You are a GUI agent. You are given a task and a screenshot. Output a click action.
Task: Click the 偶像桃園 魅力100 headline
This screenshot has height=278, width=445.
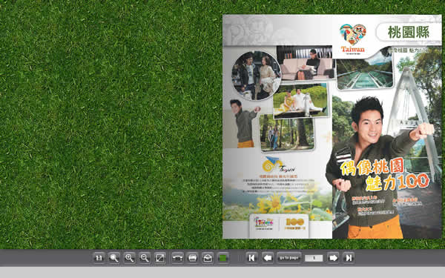tap(384, 174)
